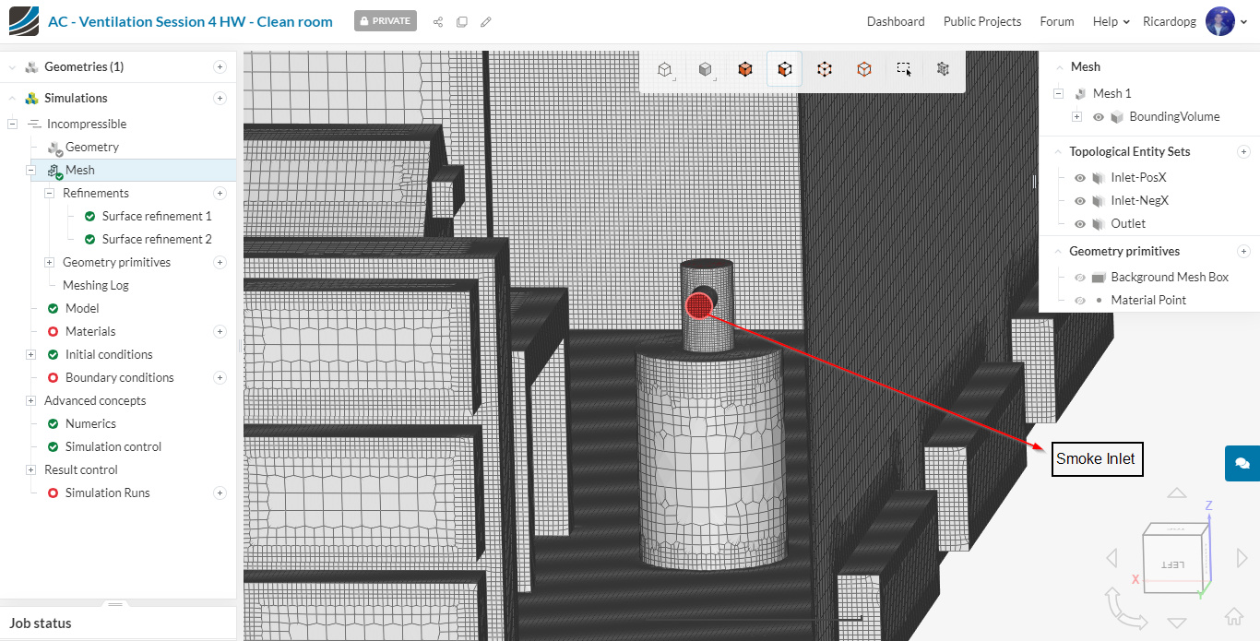Click the Job status panel header
Screen dimensions: 1260x641
point(118,623)
